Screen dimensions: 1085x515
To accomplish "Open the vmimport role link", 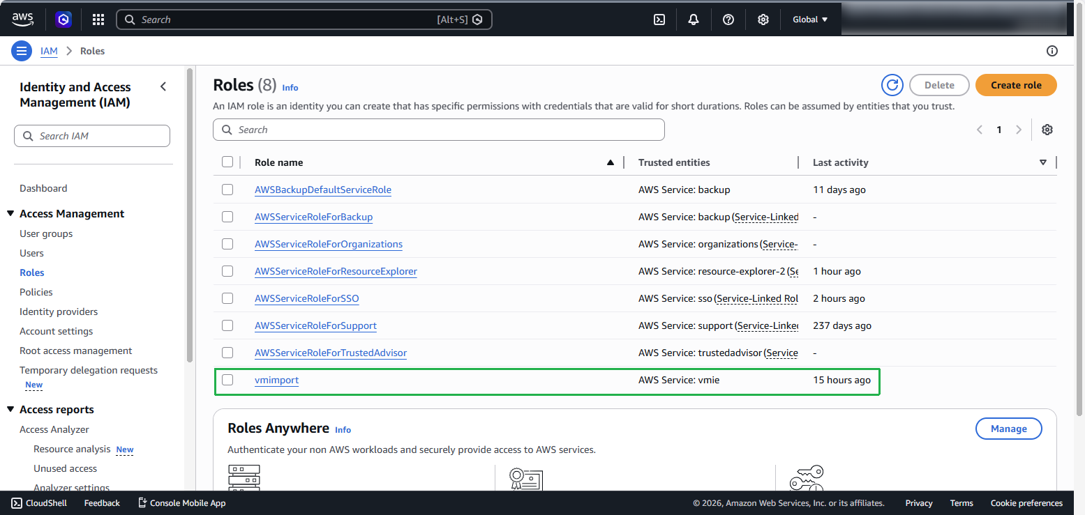I will click(276, 380).
